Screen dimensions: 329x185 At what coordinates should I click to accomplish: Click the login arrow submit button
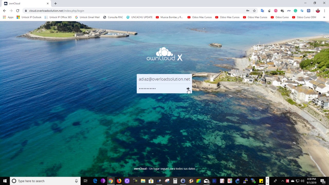pos(188,89)
